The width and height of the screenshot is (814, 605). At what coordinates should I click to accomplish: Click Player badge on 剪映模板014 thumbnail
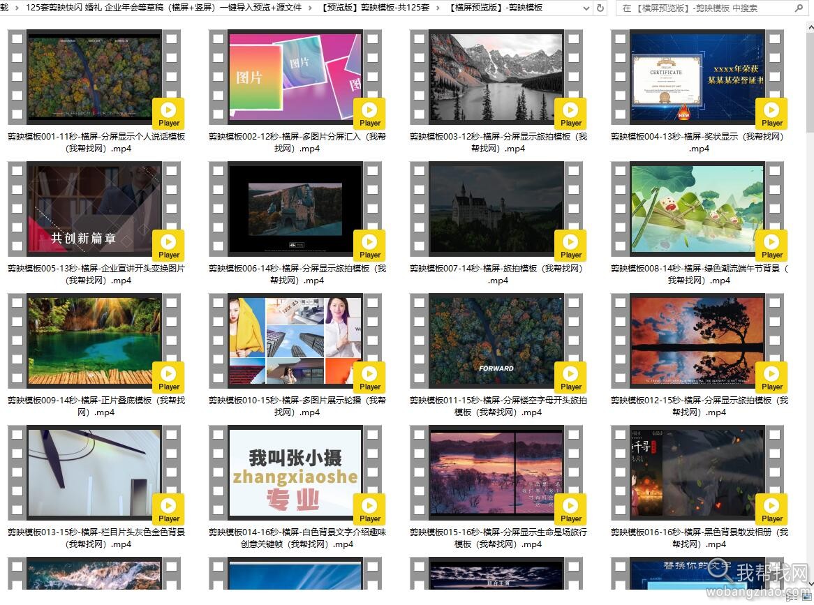(x=369, y=509)
